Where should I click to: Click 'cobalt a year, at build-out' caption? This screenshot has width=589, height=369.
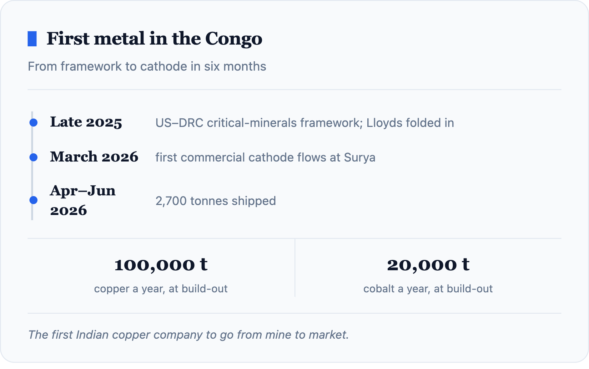coord(428,288)
